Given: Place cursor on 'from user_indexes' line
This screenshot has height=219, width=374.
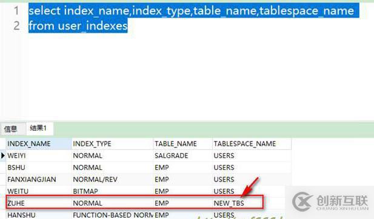Looking at the screenshot, I should pyautogui.click(x=78, y=25).
